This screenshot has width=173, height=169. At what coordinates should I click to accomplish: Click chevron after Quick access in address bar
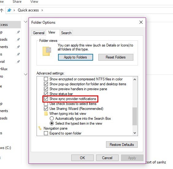42,10
